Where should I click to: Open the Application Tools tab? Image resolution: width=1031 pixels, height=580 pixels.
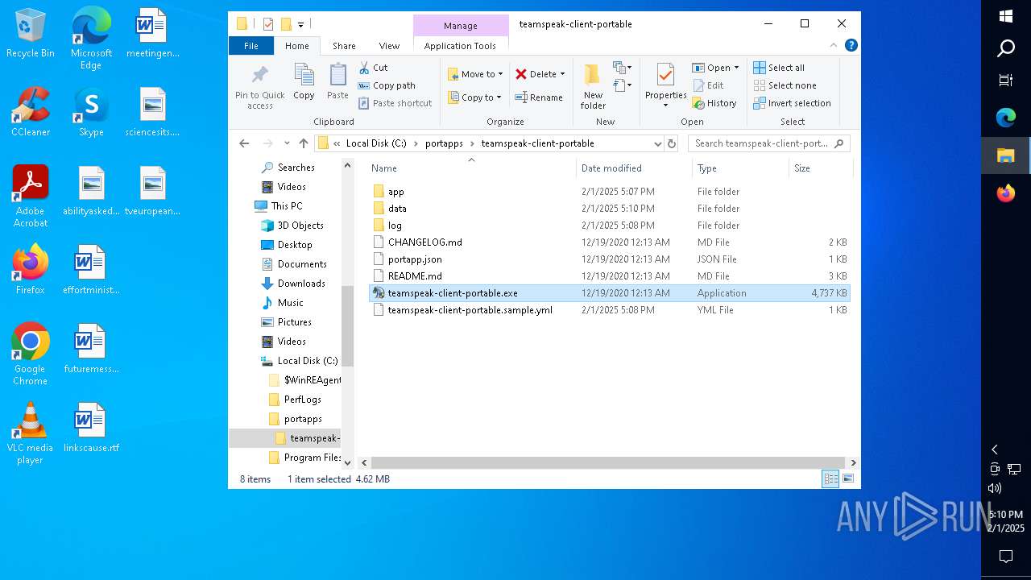point(460,46)
